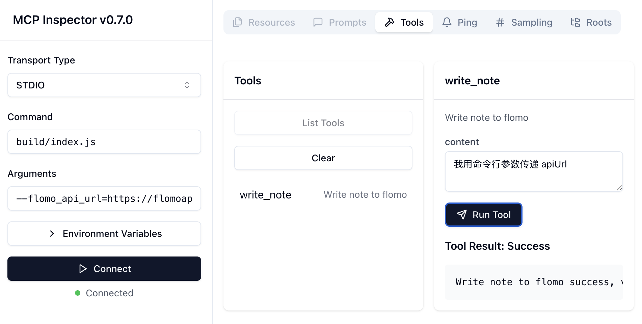Focus the Arguments input field

[x=104, y=198]
